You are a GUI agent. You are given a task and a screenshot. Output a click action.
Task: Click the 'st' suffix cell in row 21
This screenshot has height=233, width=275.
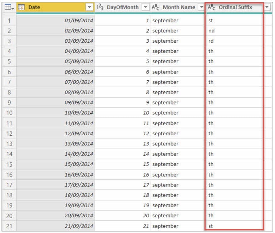pyautogui.click(x=239, y=226)
